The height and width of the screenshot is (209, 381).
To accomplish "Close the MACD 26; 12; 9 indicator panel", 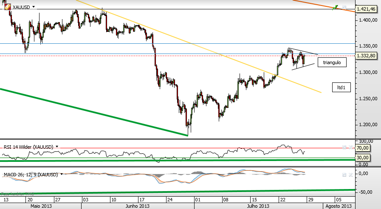I will [350, 175].
